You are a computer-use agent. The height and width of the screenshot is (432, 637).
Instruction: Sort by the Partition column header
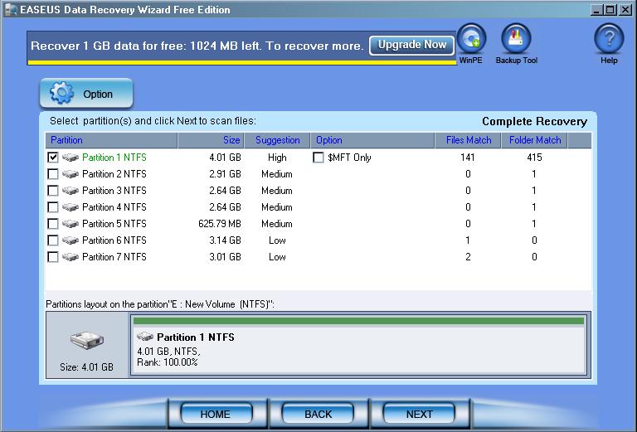tap(111, 140)
